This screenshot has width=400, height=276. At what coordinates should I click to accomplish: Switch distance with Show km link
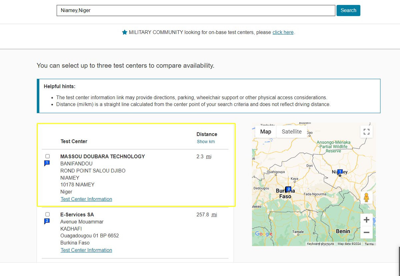pyautogui.click(x=206, y=141)
